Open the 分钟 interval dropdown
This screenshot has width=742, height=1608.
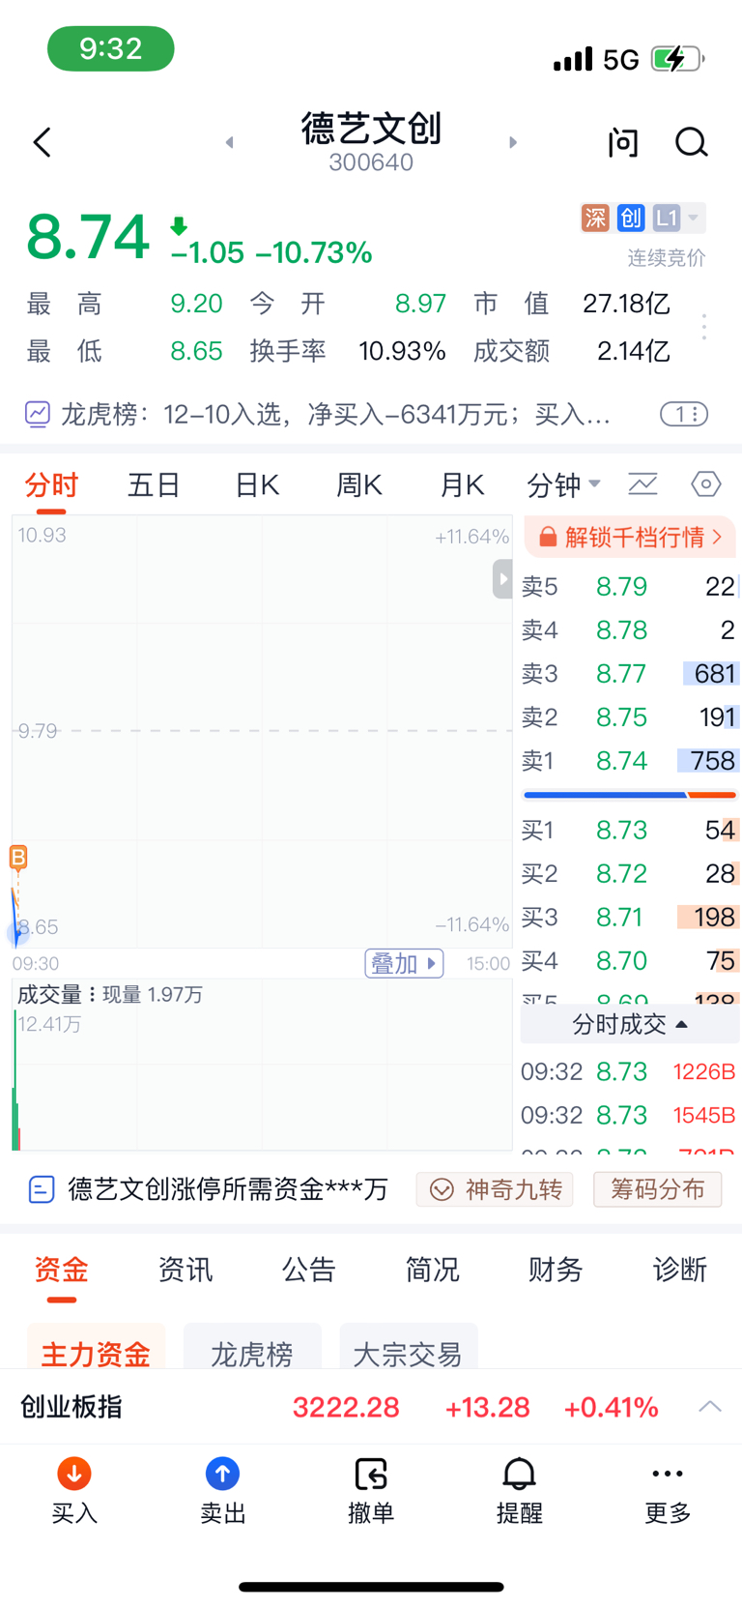coord(563,484)
